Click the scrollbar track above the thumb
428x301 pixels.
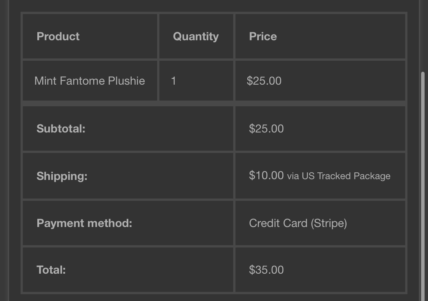click(x=423, y=35)
